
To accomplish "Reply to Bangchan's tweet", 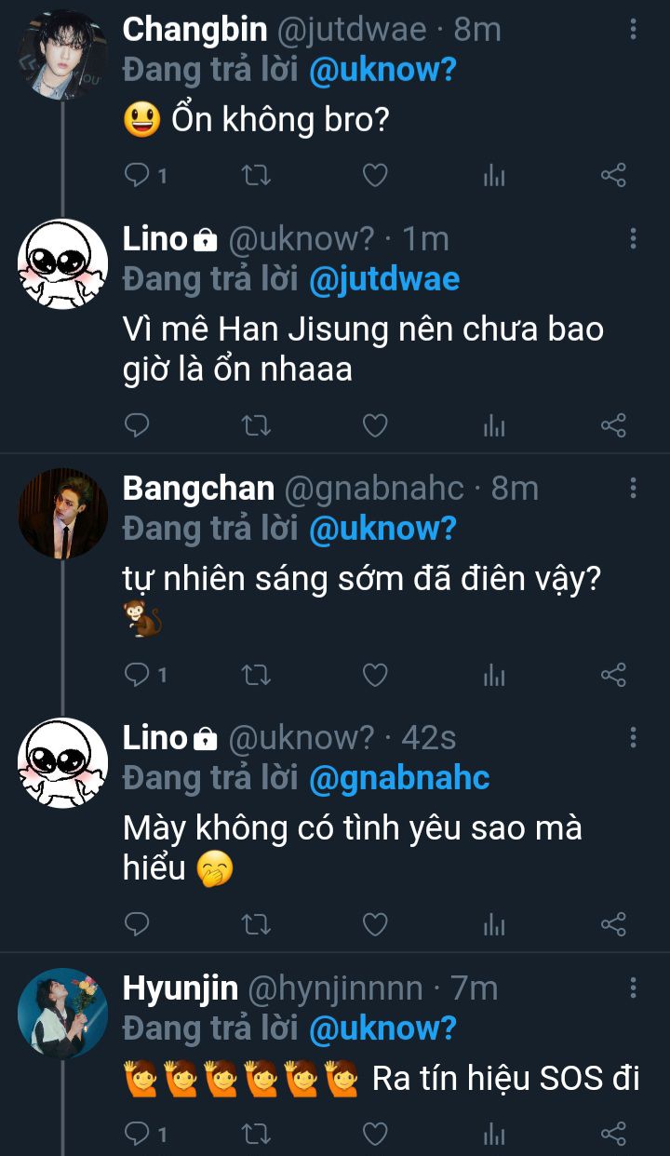I will pyautogui.click(x=138, y=675).
